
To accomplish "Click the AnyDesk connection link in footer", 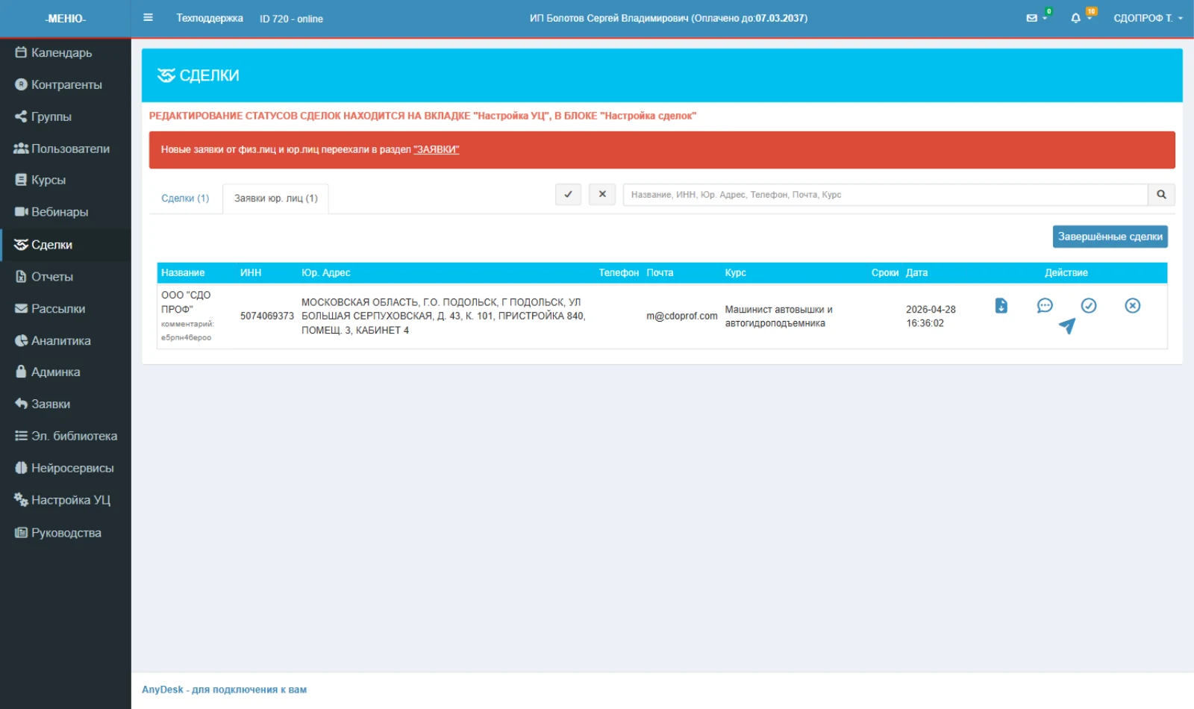I will pos(224,690).
